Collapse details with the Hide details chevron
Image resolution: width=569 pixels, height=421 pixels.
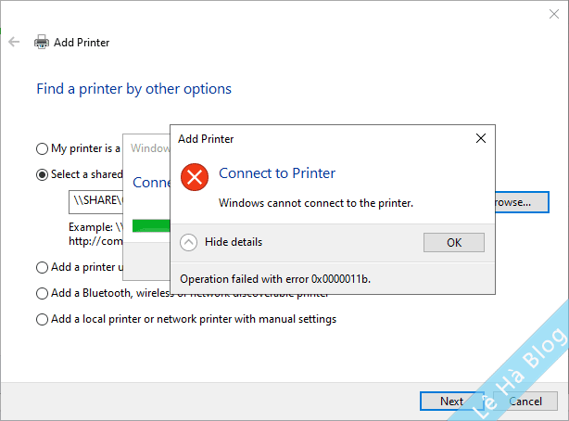(189, 242)
